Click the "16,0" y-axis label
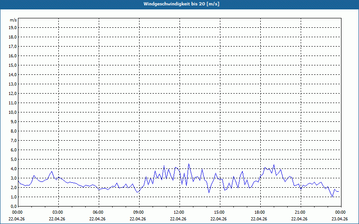This screenshot has height=224, width=359. [13, 56]
